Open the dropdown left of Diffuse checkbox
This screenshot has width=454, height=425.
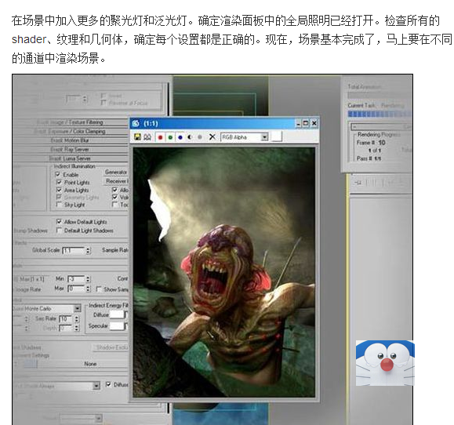(96, 386)
